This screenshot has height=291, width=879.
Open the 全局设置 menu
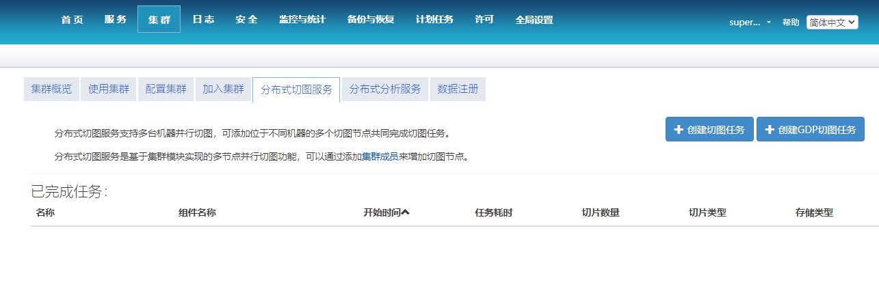click(534, 20)
